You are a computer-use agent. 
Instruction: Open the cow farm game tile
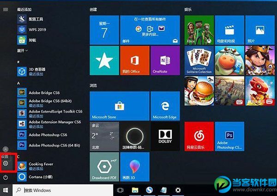click(229, 60)
